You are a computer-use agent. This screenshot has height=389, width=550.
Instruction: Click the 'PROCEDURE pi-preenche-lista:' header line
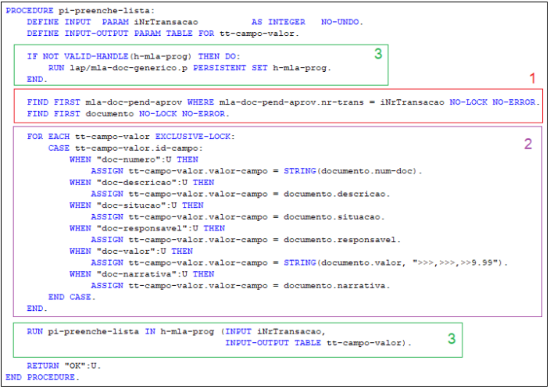[x=80, y=10]
